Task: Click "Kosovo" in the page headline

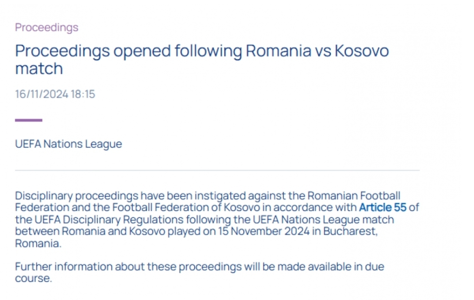Action: click(x=361, y=51)
